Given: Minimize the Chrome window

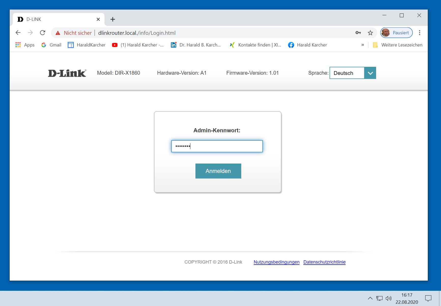Looking at the screenshot, I should click(384, 15).
